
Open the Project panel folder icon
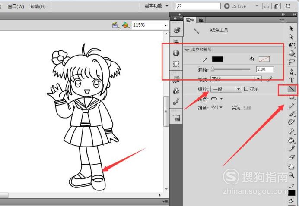pyautogui.click(x=176, y=118)
